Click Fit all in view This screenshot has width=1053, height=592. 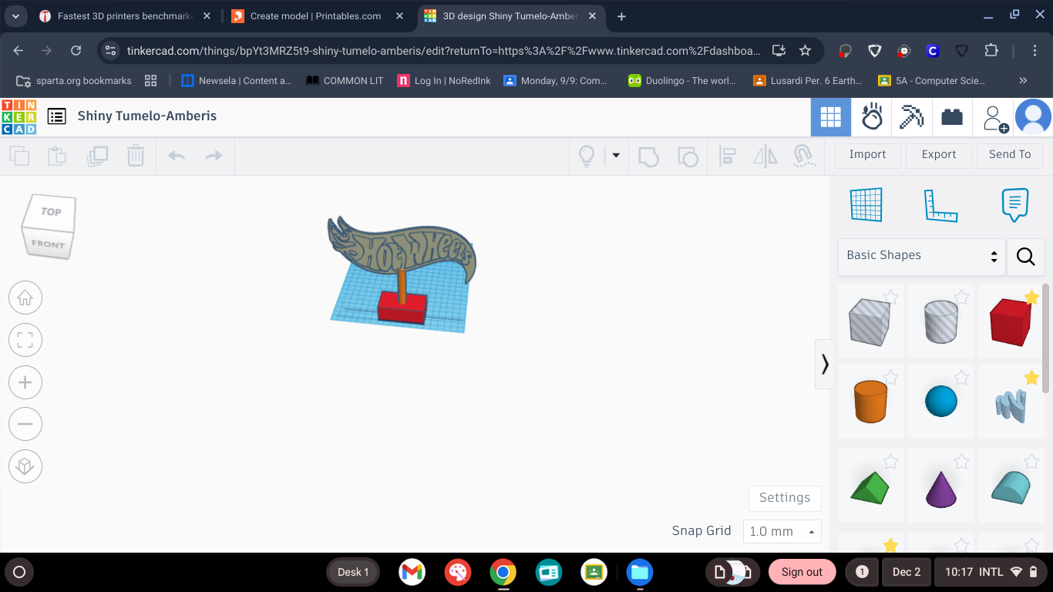click(x=25, y=340)
